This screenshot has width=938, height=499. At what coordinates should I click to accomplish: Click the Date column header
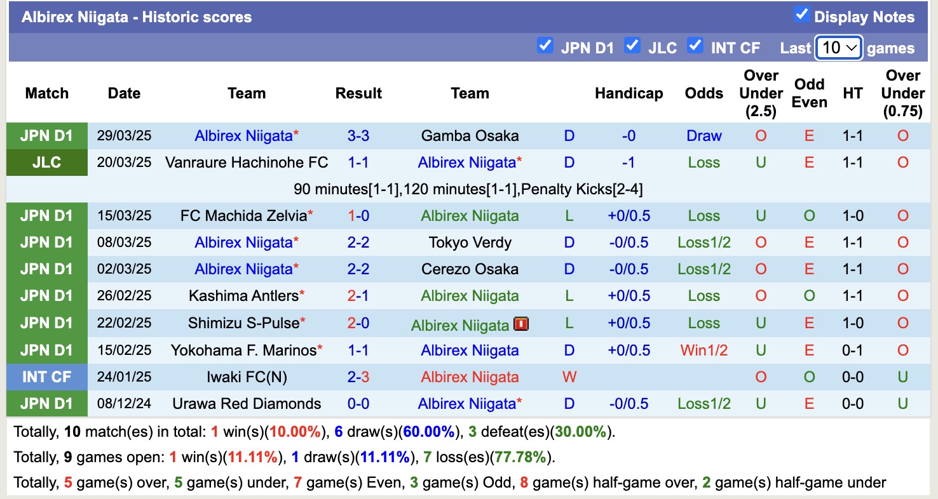tap(124, 93)
